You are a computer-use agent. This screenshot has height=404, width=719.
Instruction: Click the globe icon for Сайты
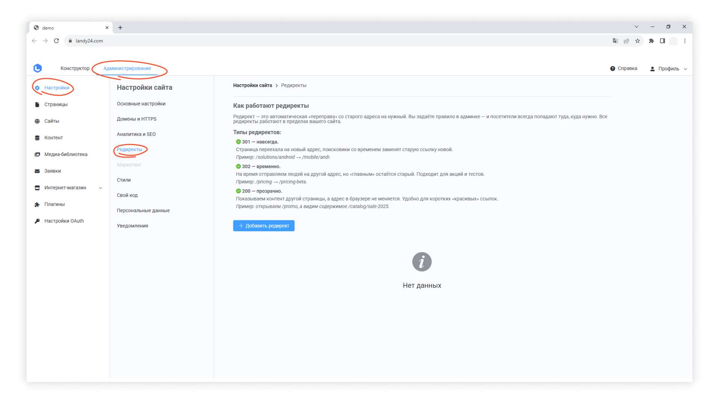37,121
